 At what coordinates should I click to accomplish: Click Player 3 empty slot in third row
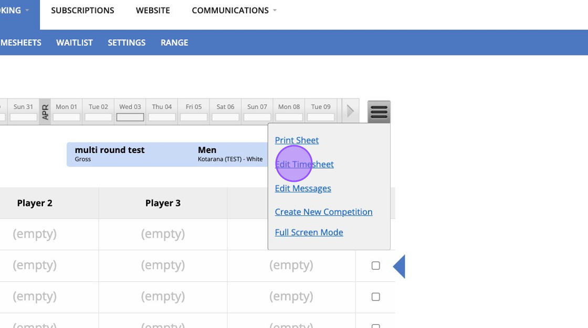click(163, 297)
